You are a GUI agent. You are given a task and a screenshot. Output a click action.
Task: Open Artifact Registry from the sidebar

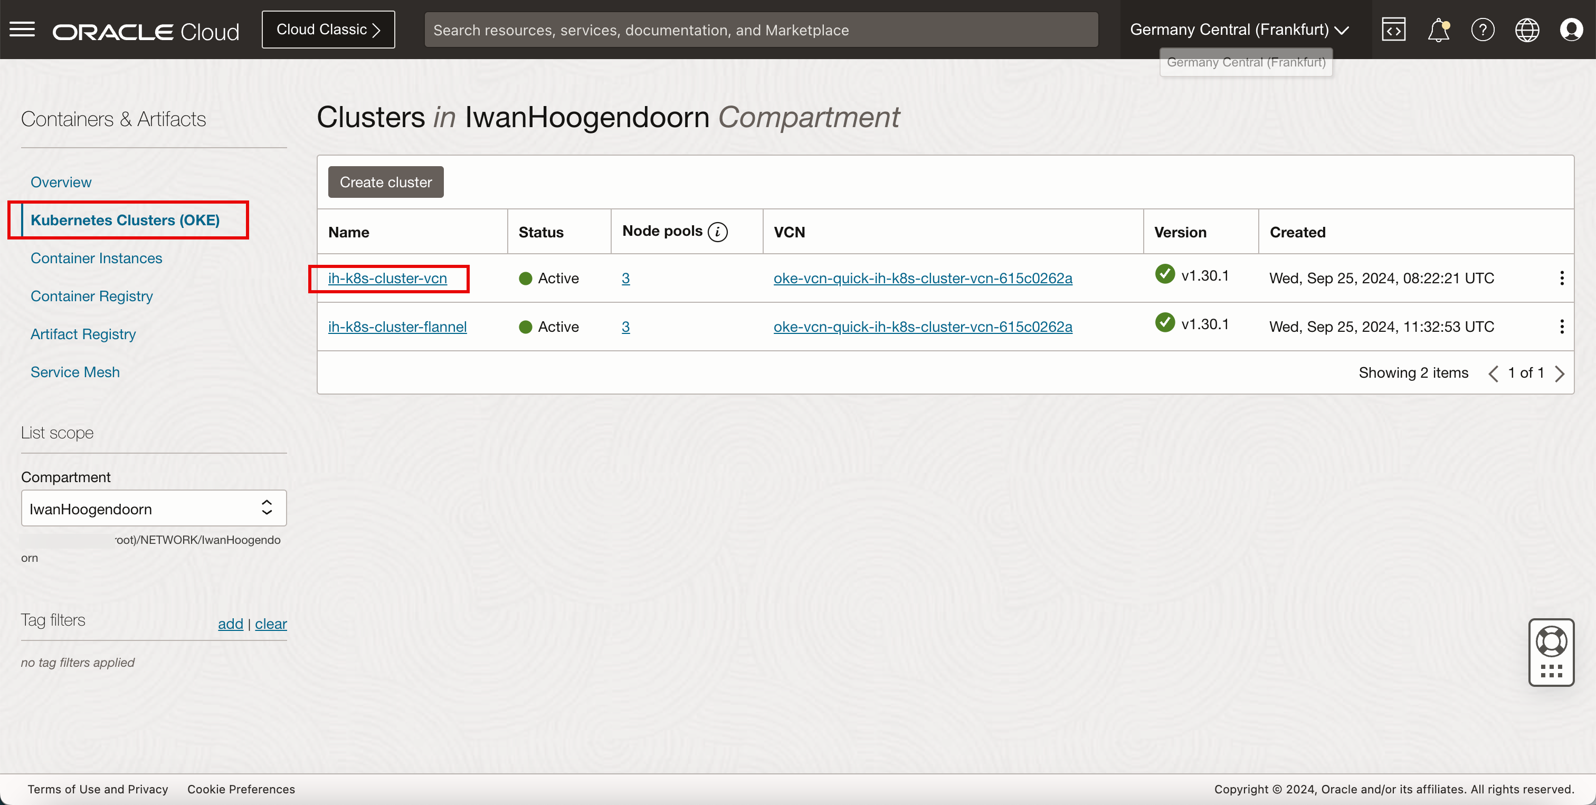click(x=83, y=334)
